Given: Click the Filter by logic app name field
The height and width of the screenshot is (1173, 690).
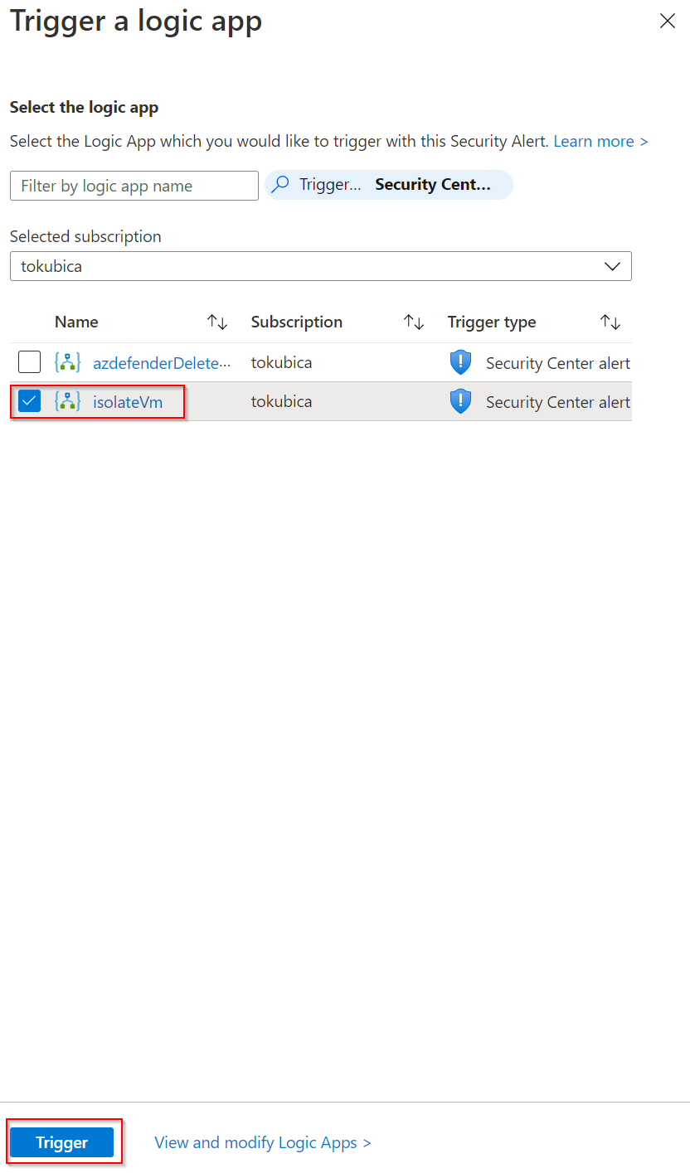Looking at the screenshot, I should 134,186.
